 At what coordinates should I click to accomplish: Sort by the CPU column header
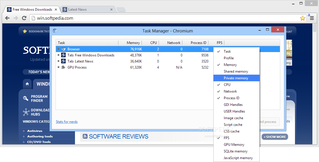point(150,43)
